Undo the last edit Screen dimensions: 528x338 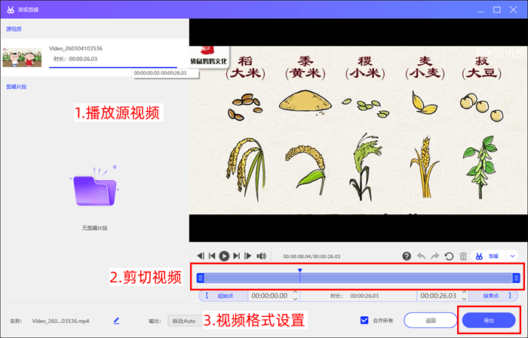tap(421, 257)
